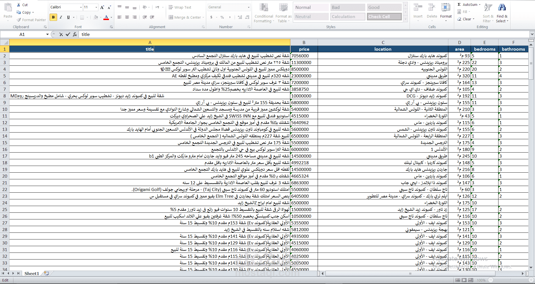Click the Sort & Filter icon

point(488,8)
